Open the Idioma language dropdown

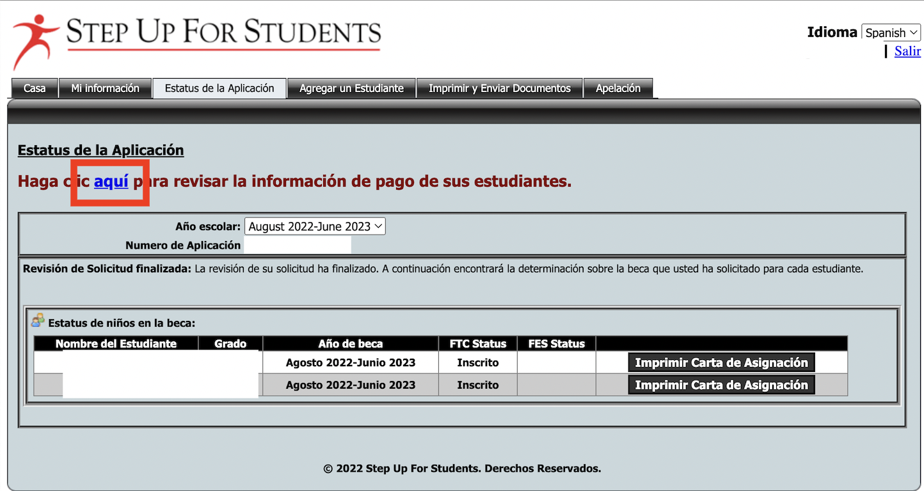click(x=891, y=33)
